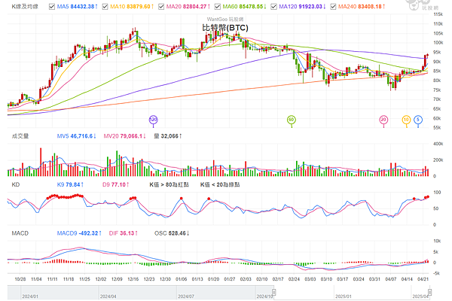Viewport: 452px width, 301px height.
Task: Click the right range slider handle
Action: (x=429, y=293)
